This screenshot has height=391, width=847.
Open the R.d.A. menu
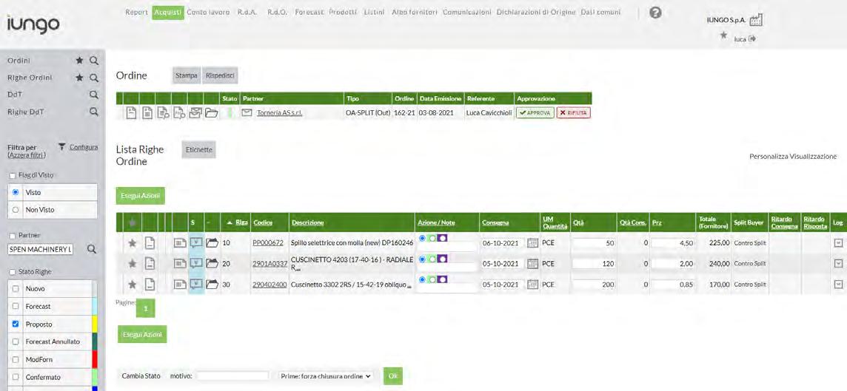coord(247,12)
